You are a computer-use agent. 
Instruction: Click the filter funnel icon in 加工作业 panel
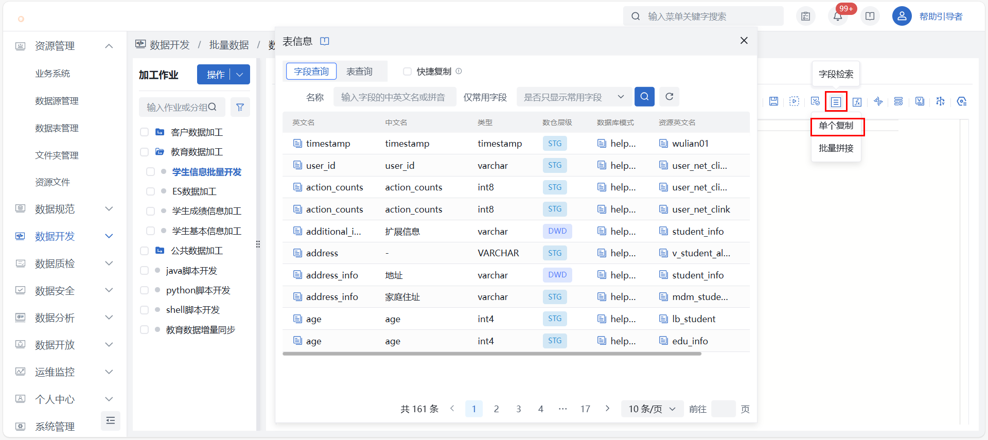click(240, 107)
